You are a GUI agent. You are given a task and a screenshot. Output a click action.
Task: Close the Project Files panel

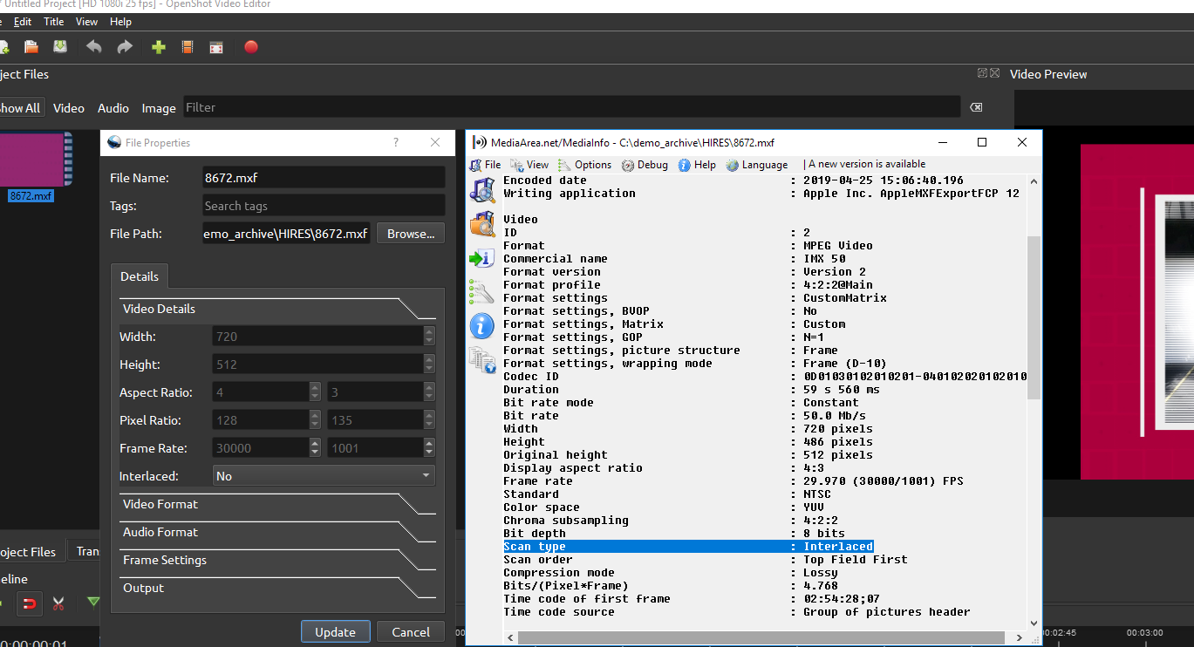995,73
